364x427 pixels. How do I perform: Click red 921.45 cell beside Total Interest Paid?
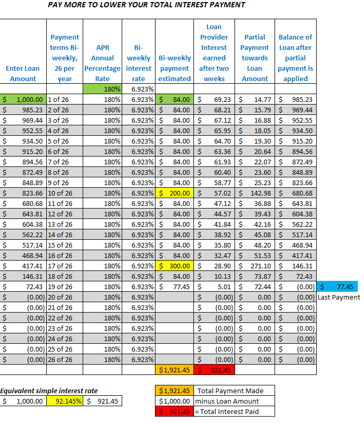click(x=175, y=411)
